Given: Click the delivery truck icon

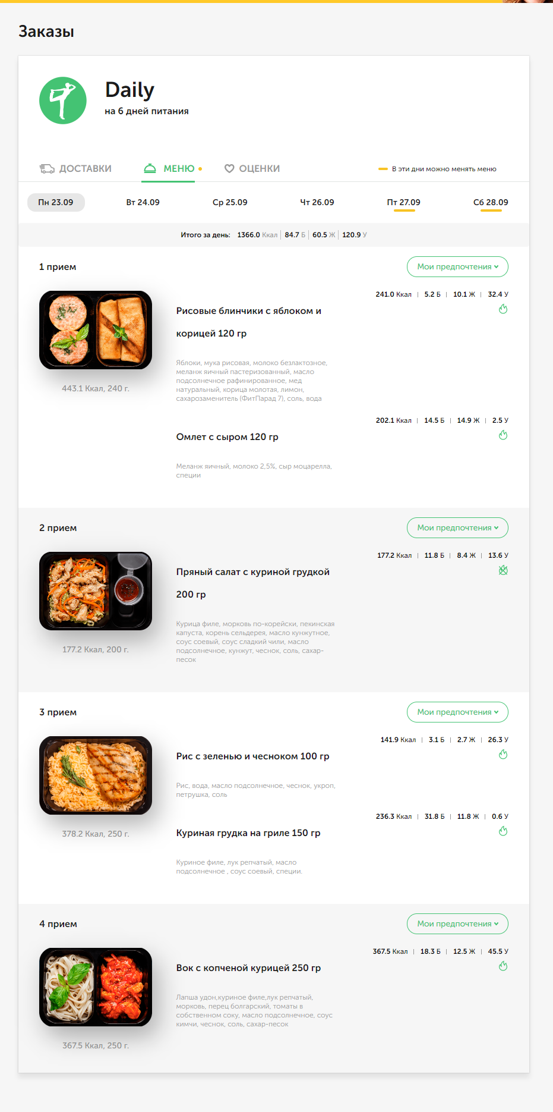Looking at the screenshot, I should pyautogui.click(x=47, y=169).
